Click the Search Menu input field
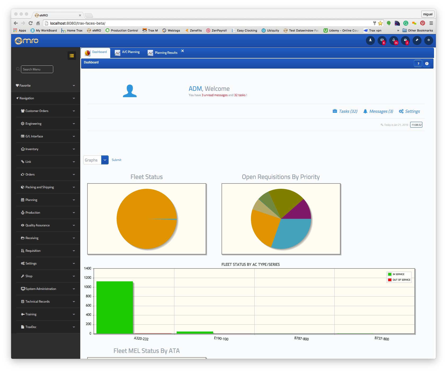The width and height of the screenshot is (447, 372). pyautogui.click(x=37, y=69)
